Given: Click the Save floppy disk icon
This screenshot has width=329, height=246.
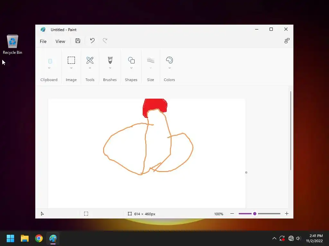Looking at the screenshot, I should (78, 41).
